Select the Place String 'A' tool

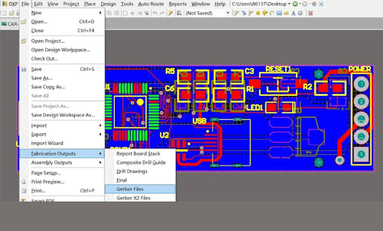coord(293,13)
